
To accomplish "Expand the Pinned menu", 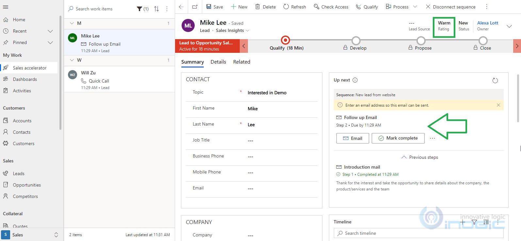I will pos(50,42).
